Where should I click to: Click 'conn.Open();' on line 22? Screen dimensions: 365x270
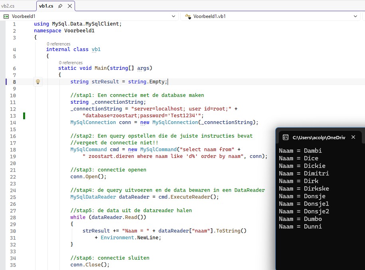(89, 177)
